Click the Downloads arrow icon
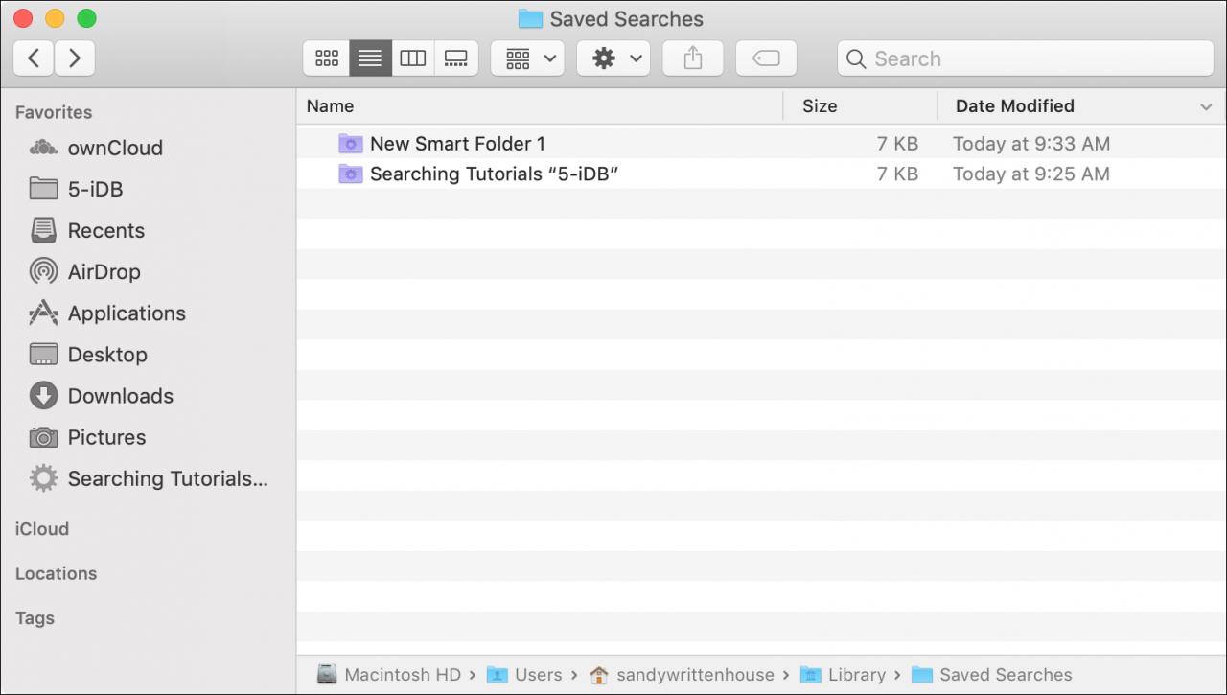Image resolution: width=1227 pixels, height=695 pixels. [43, 395]
